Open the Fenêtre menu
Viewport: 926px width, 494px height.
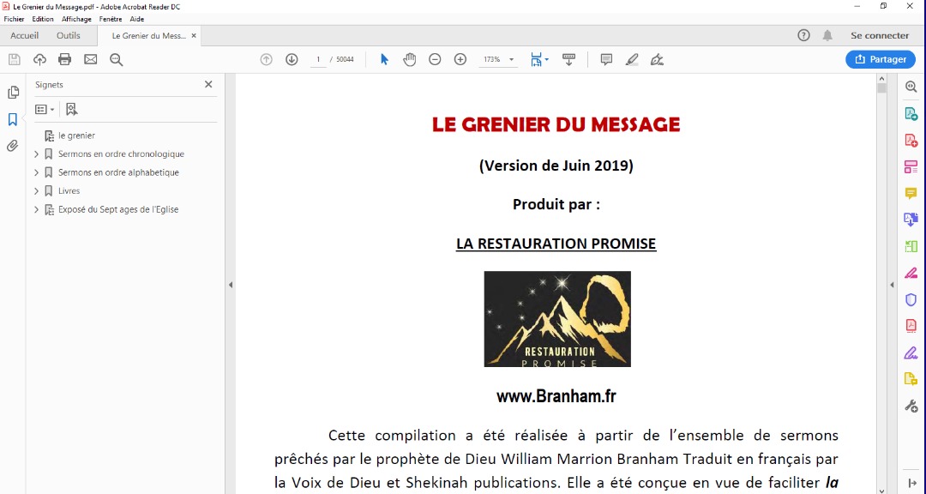[x=111, y=19]
